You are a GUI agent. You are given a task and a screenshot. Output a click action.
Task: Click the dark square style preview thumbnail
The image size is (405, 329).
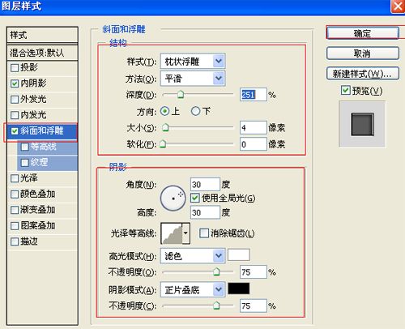click(x=363, y=125)
